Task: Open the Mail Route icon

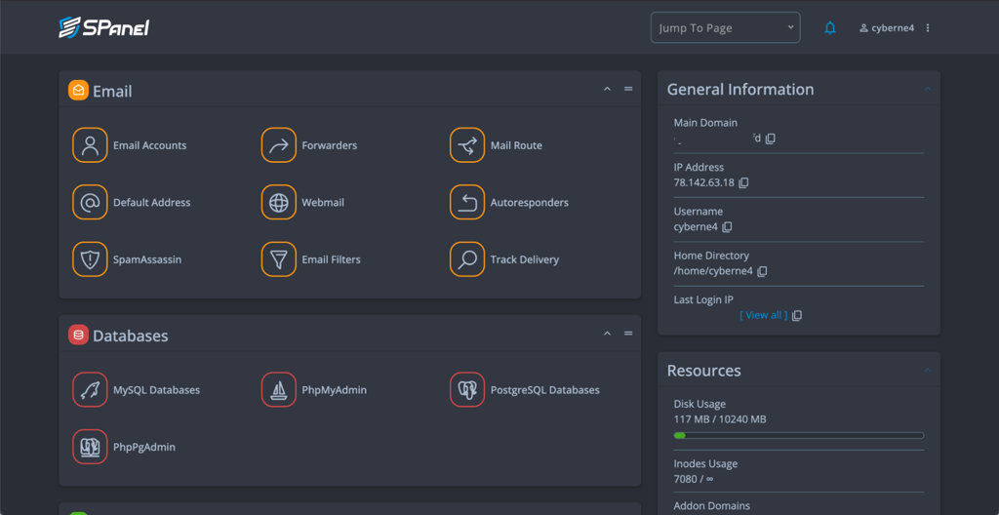Action: pos(467,145)
